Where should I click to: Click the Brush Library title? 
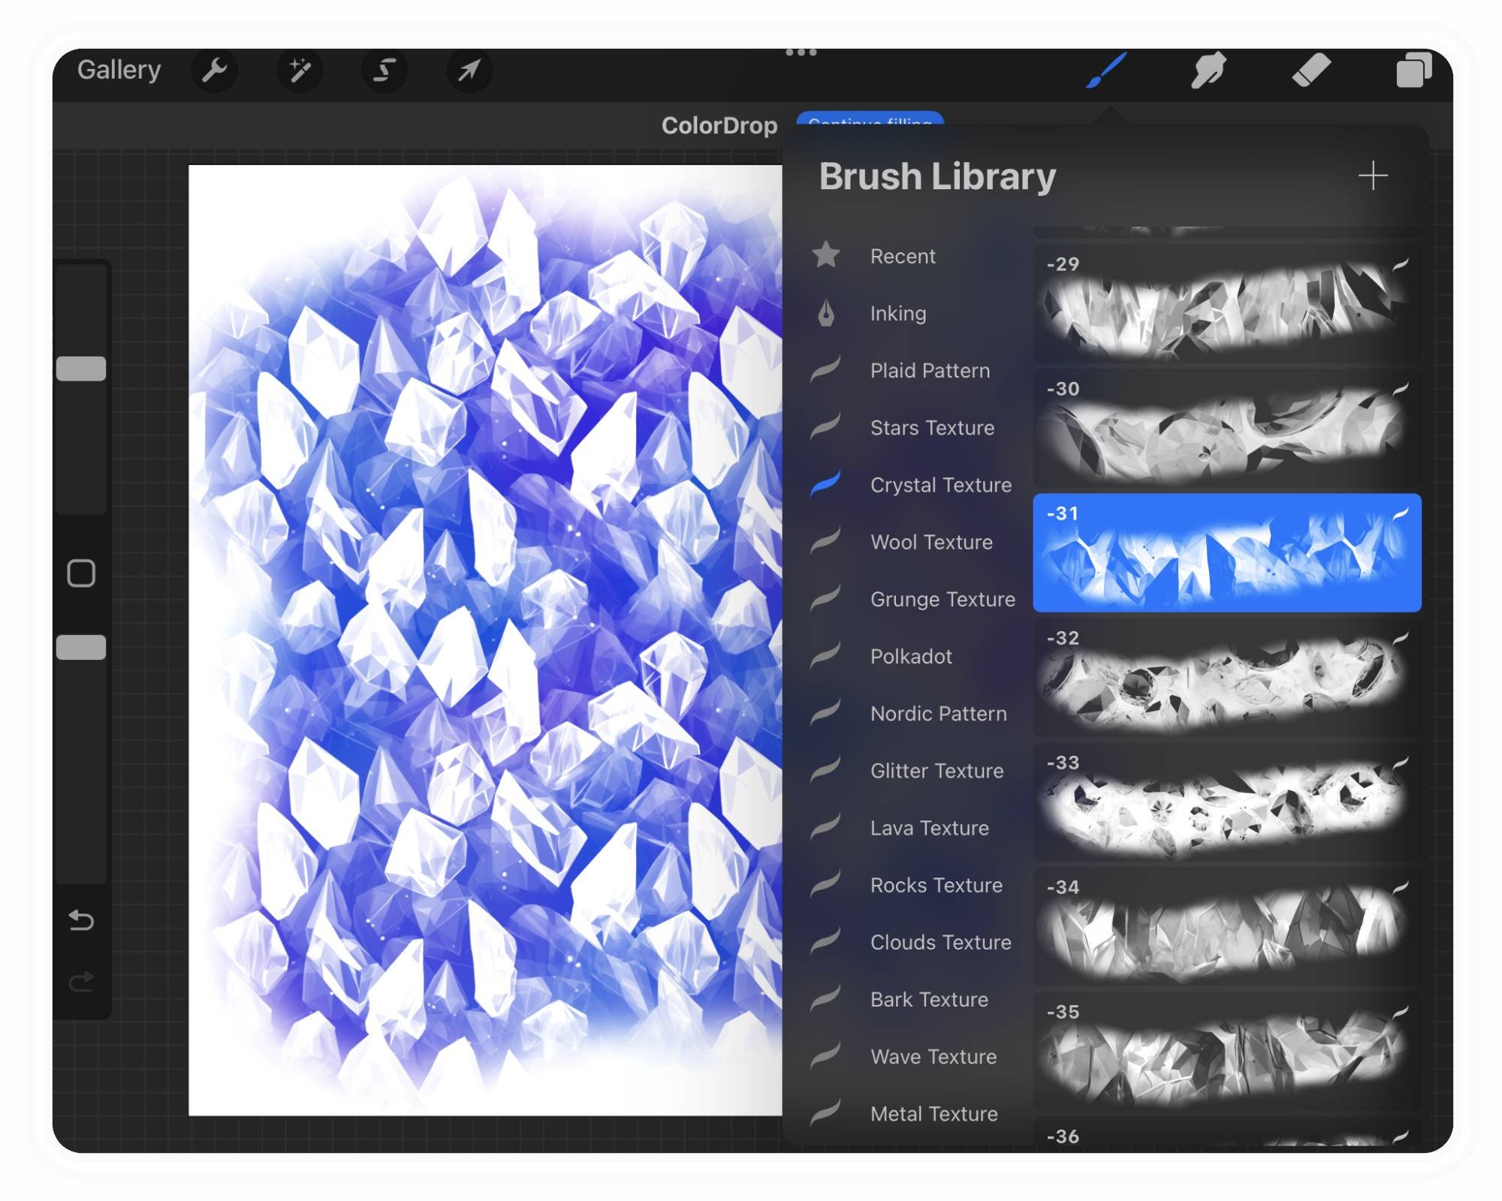point(937,176)
